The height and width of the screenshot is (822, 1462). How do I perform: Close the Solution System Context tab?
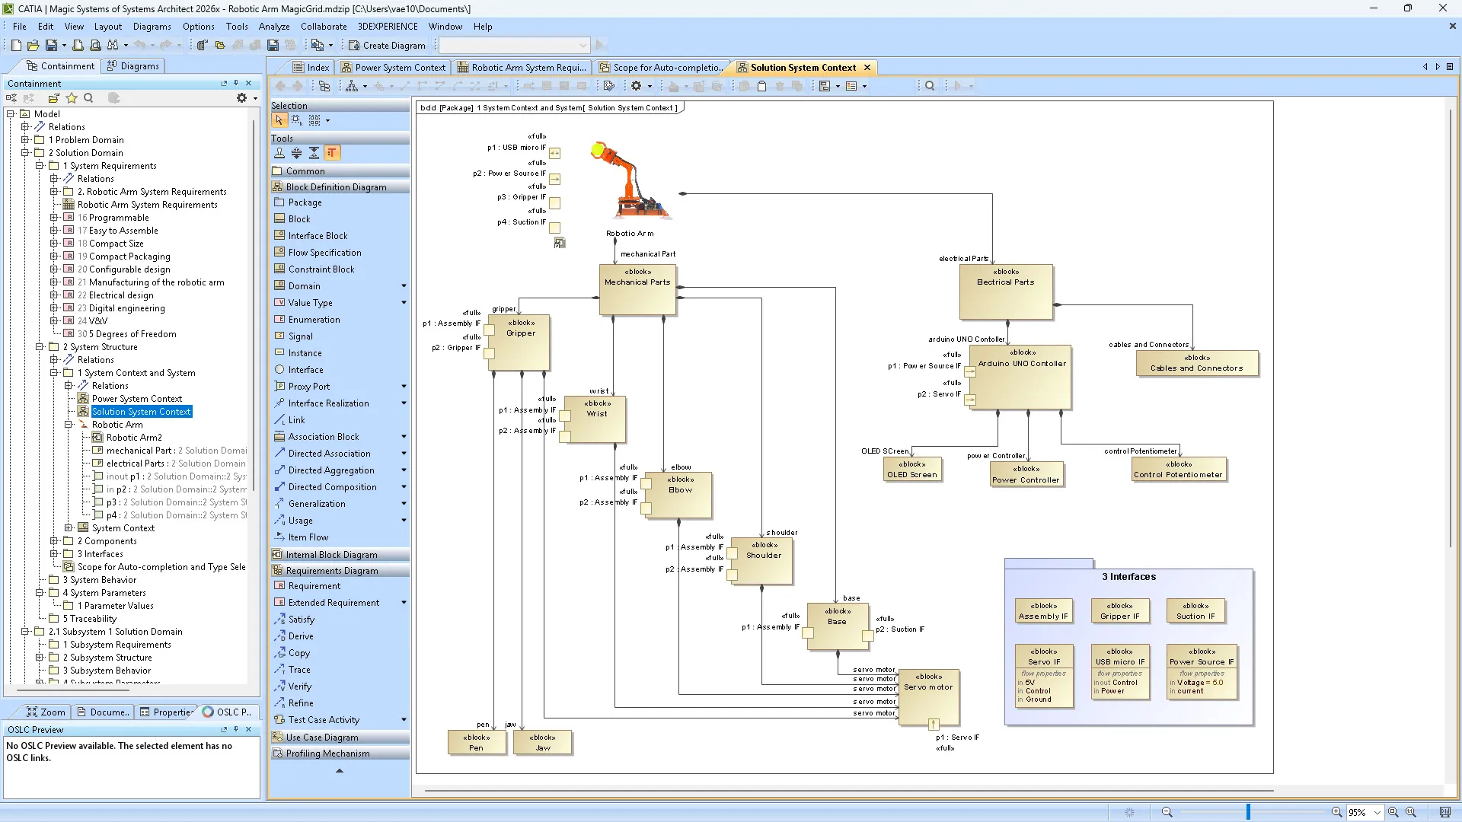tap(867, 68)
